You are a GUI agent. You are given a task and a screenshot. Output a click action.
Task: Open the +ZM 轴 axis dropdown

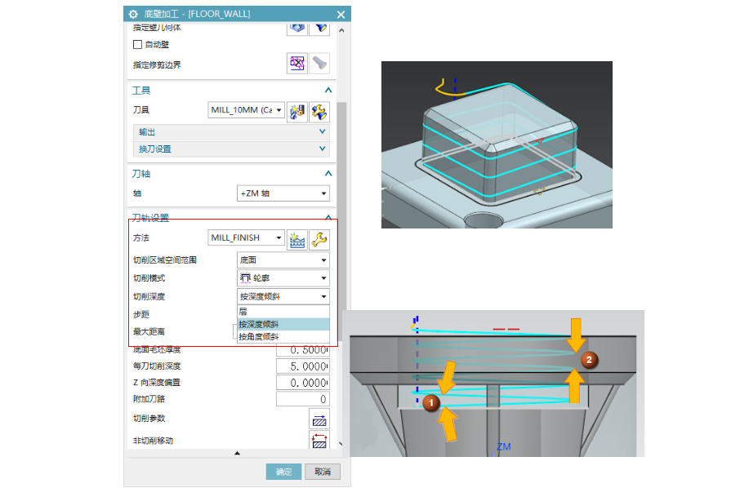coord(283,193)
